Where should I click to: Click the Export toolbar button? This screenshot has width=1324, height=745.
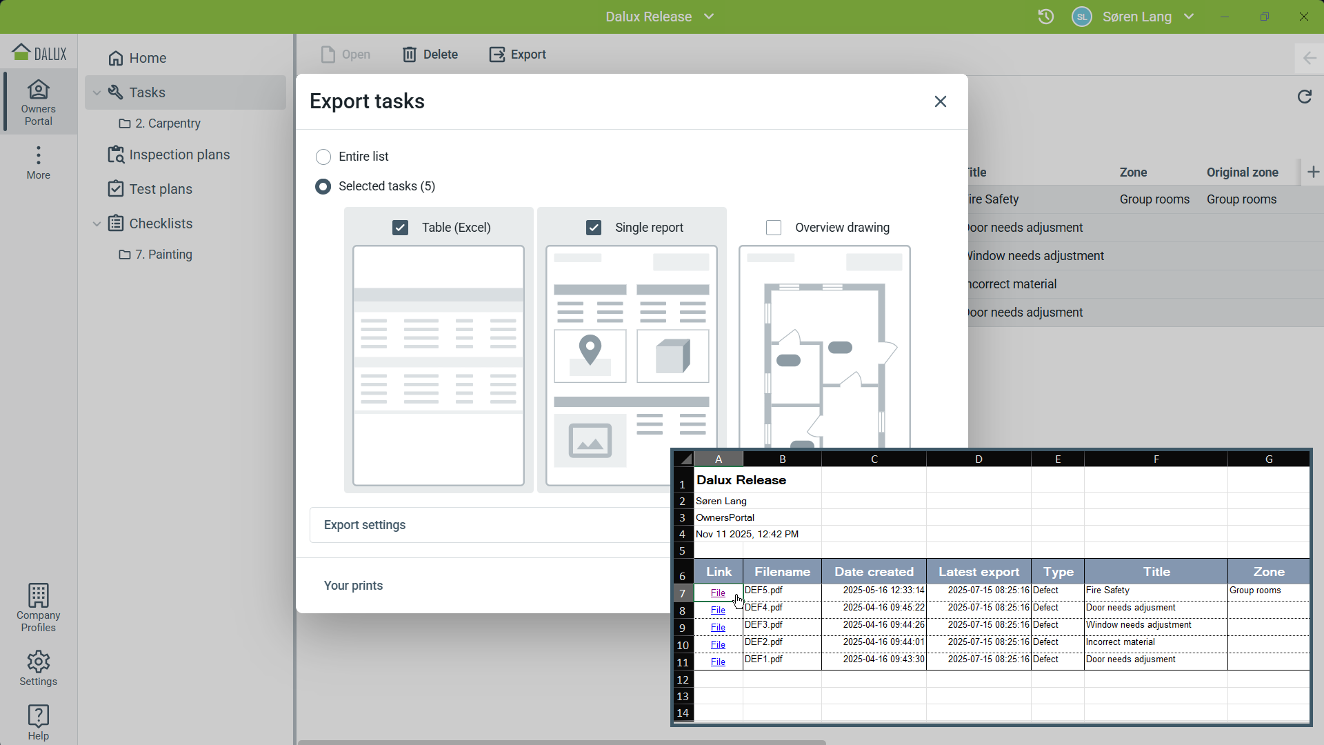coord(518,54)
